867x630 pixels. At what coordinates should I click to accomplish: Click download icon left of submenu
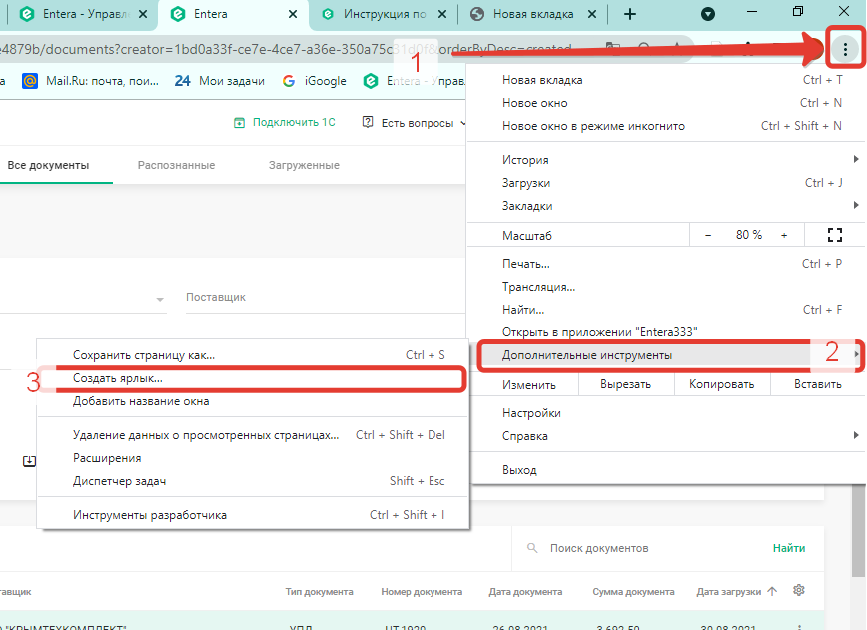point(29,461)
